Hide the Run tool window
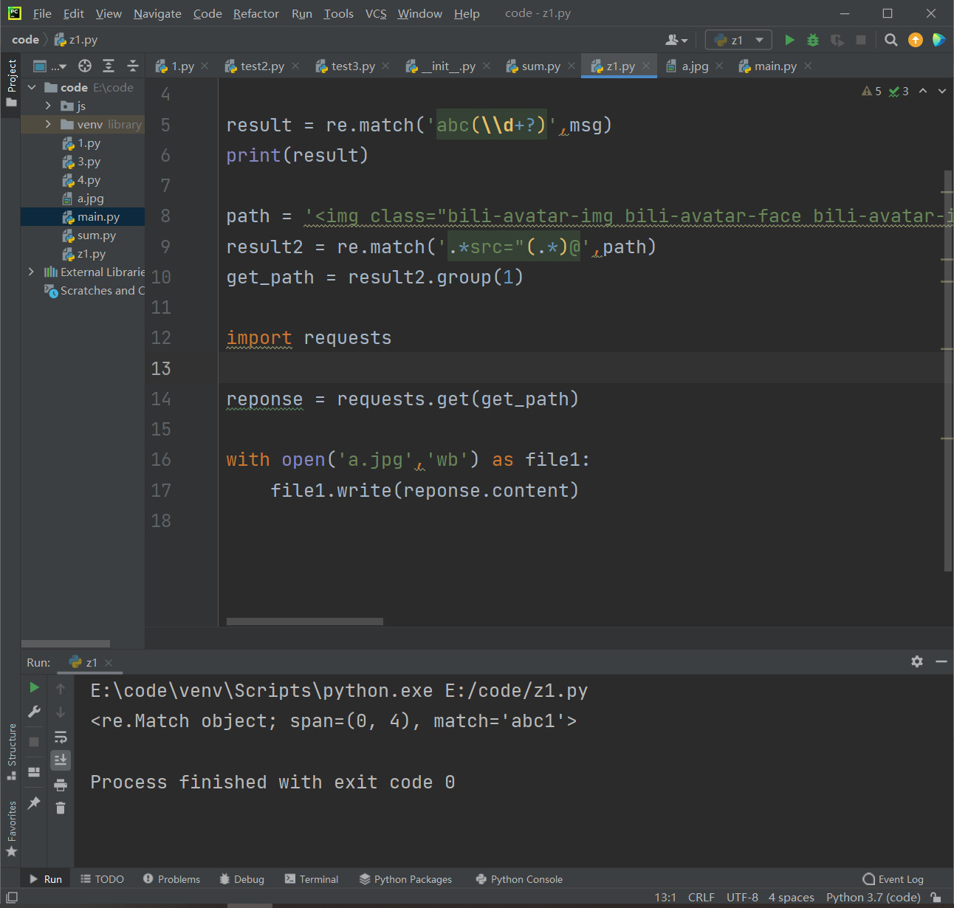This screenshot has height=908, width=954. click(x=941, y=661)
